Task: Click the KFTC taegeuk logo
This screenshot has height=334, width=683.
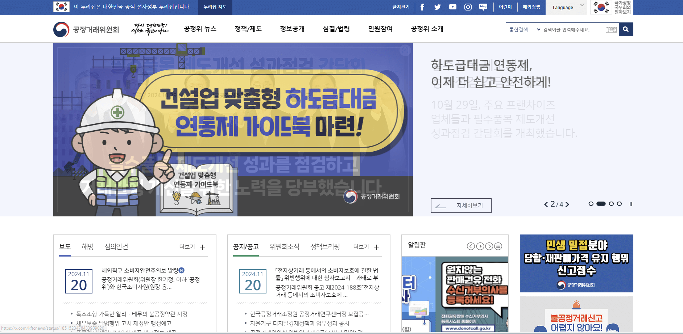Action: pos(61,29)
